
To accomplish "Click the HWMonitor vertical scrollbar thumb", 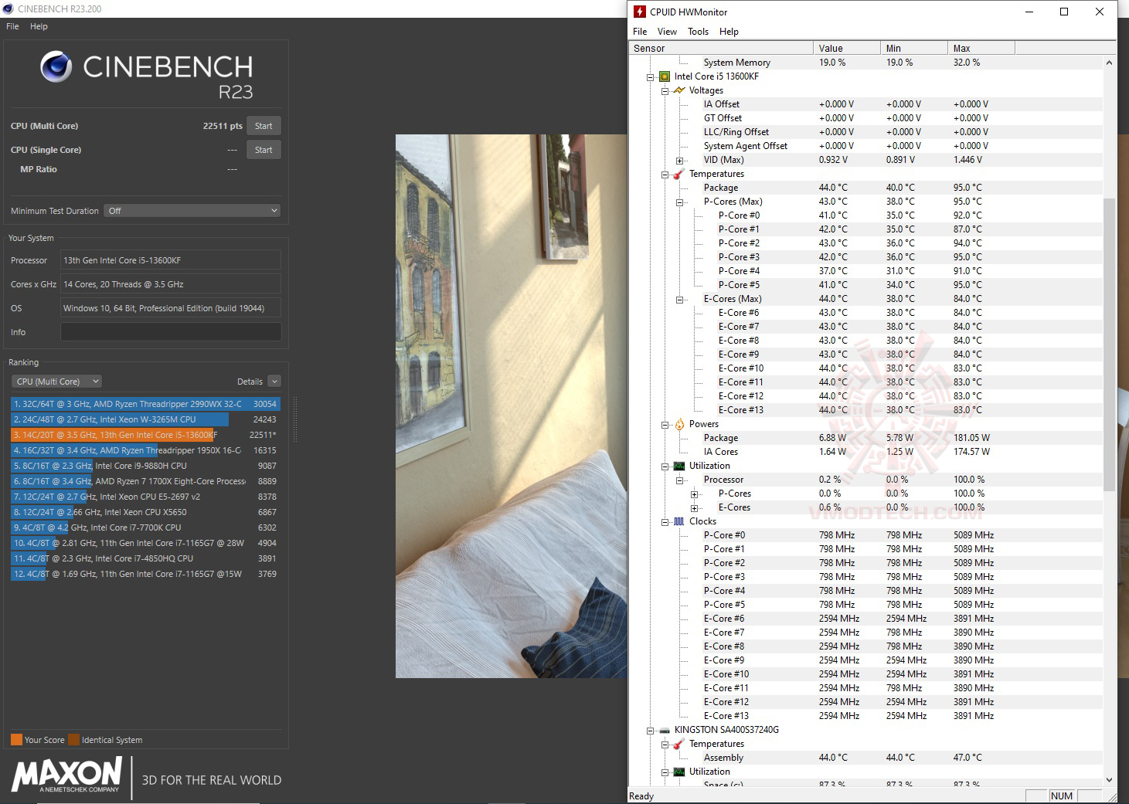I will click(x=1110, y=344).
